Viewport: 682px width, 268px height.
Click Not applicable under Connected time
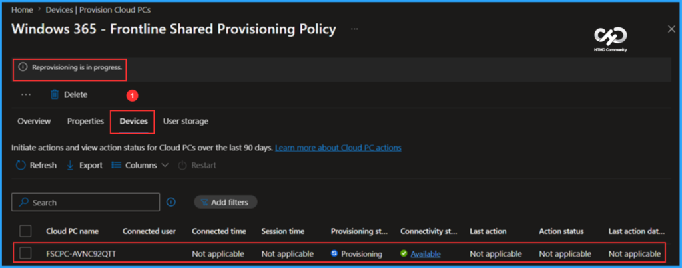[x=218, y=254]
